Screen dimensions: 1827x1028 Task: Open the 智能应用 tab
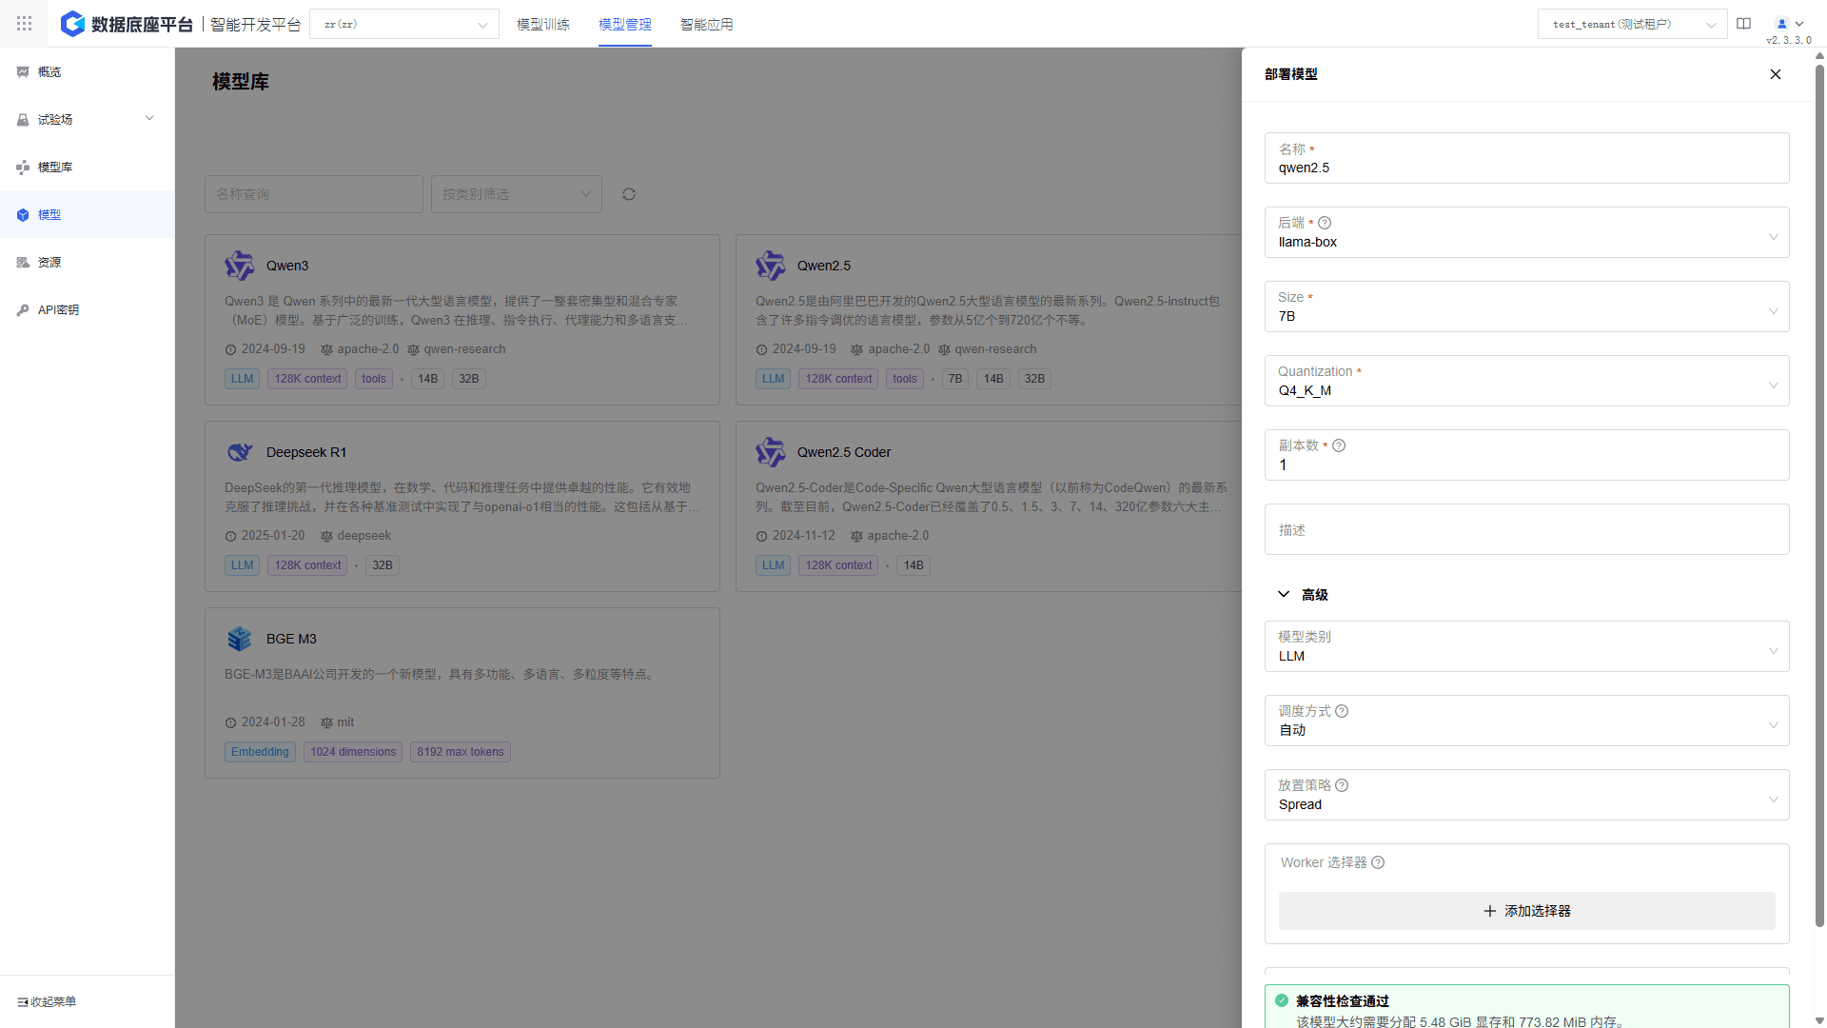pyautogui.click(x=706, y=25)
